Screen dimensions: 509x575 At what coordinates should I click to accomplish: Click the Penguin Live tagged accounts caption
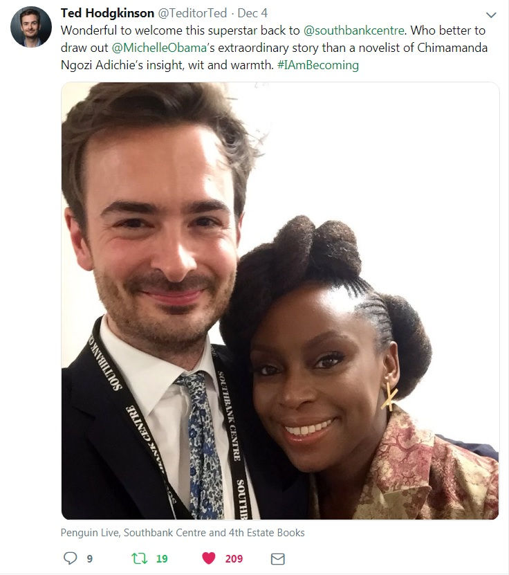[183, 533]
